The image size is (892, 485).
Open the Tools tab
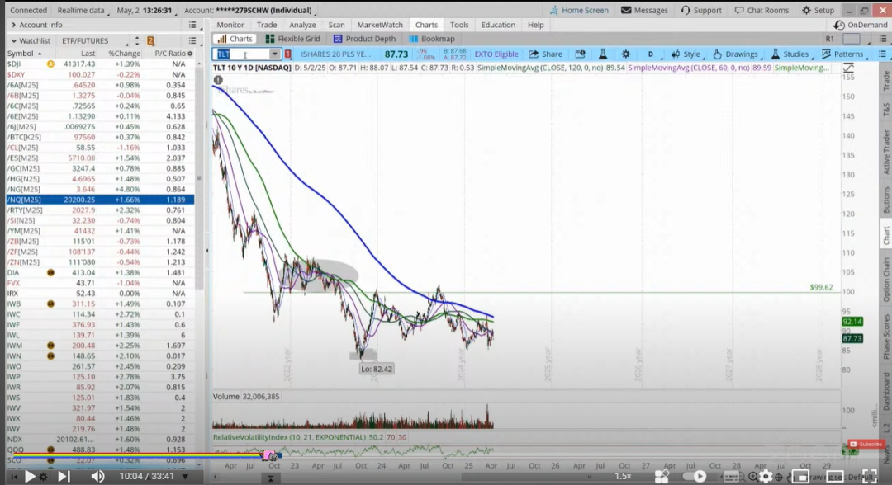click(x=459, y=25)
